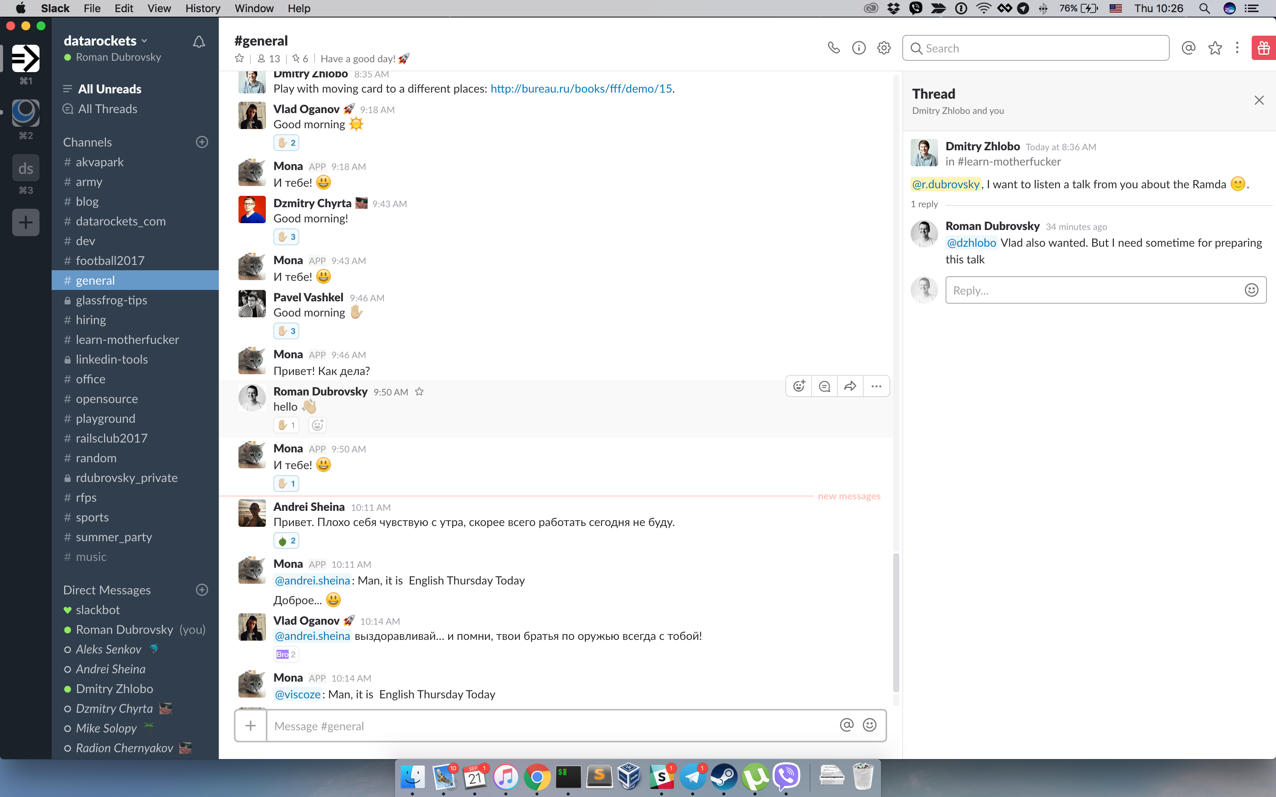Open the History menu in menu bar
This screenshot has height=797, width=1276.
(x=202, y=8)
